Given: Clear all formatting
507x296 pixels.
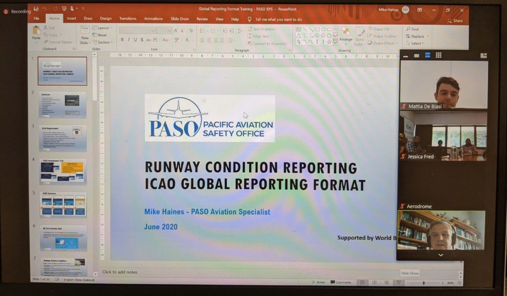Looking at the screenshot, I should (191, 30).
